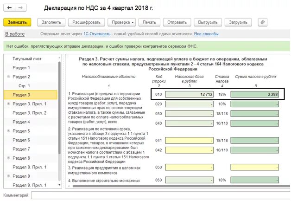Screen dimensions: 291x201
Task: Click the Загрузить button
Action: click(x=238, y=22)
